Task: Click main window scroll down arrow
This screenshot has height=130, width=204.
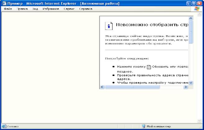Action: [x=199, y=121]
